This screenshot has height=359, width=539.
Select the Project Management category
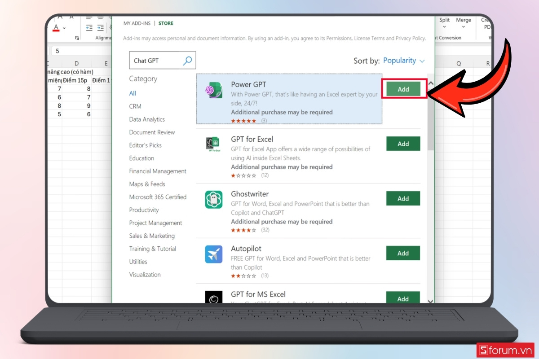pyautogui.click(x=155, y=223)
